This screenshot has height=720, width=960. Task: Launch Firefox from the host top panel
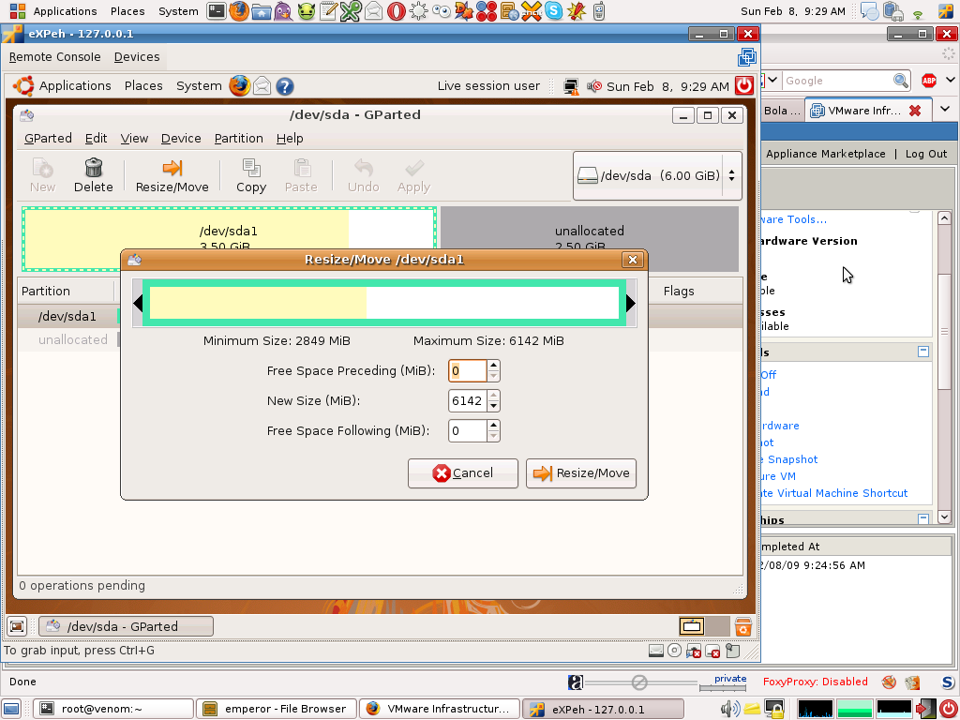pos(239,11)
